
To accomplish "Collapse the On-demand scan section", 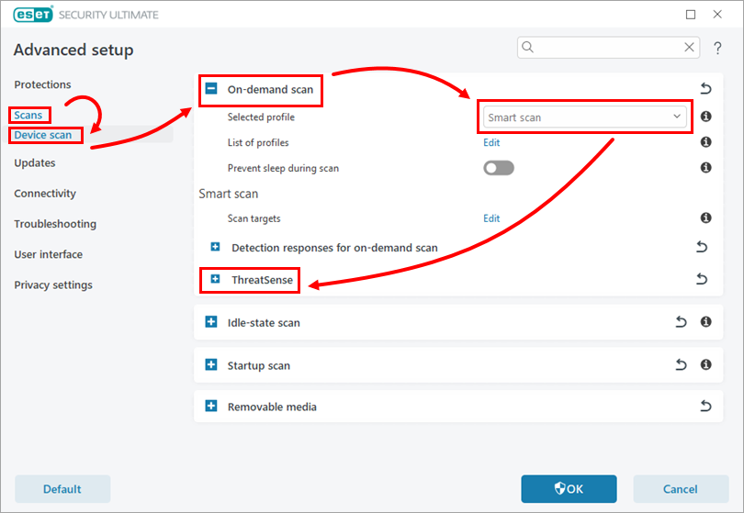I will click(211, 89).
